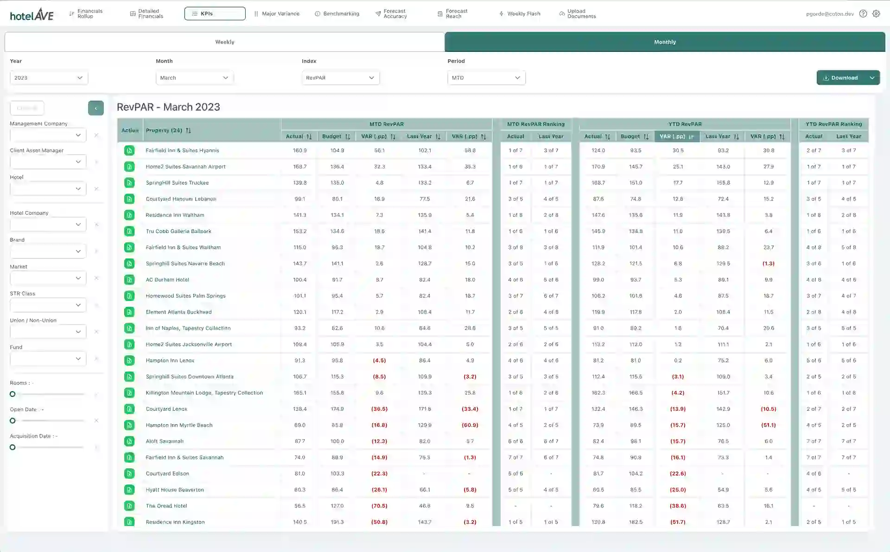The image size is (890, 552).
Task: Click action icon for Courtyard Lenox row
Action: coord(129,409)
